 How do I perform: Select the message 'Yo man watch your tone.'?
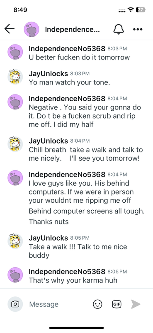tap(69, 82)
